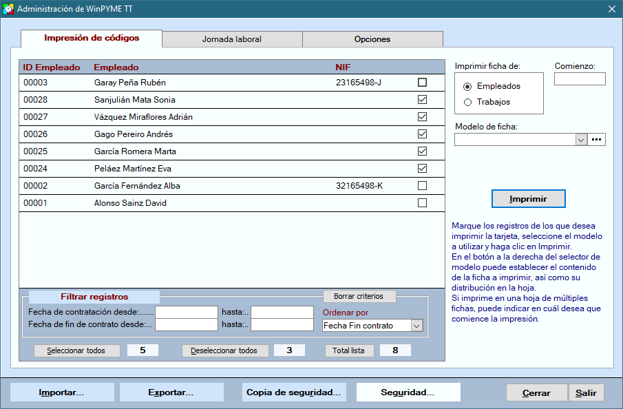The height and width of the screenshot is (409, 623).
Task: Click the WinPYME app icon in title bar
Action: [x=8, y=9]
